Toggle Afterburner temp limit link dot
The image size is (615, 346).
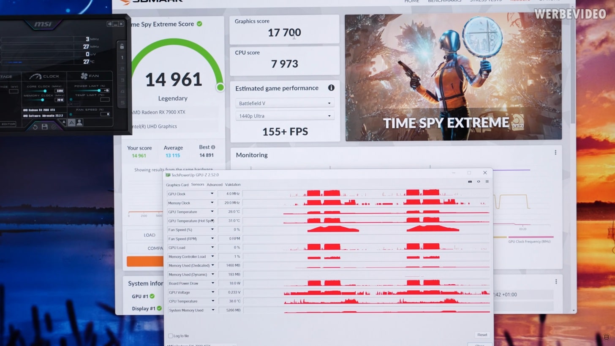pyautogui.click(x=71, y=100)
